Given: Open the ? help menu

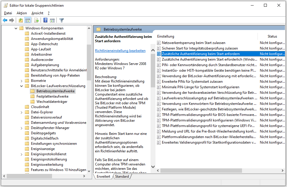Looking at the screenshot, I should point(49,13).
